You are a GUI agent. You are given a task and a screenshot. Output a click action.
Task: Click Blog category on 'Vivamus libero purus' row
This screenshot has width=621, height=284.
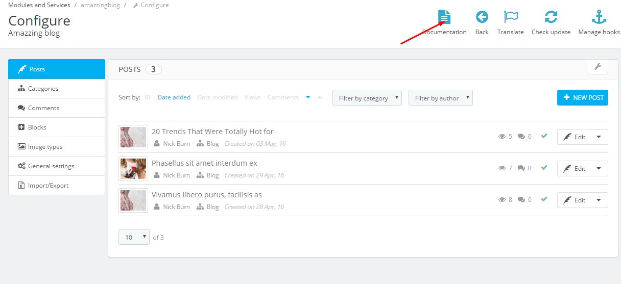tap(212, 207)
